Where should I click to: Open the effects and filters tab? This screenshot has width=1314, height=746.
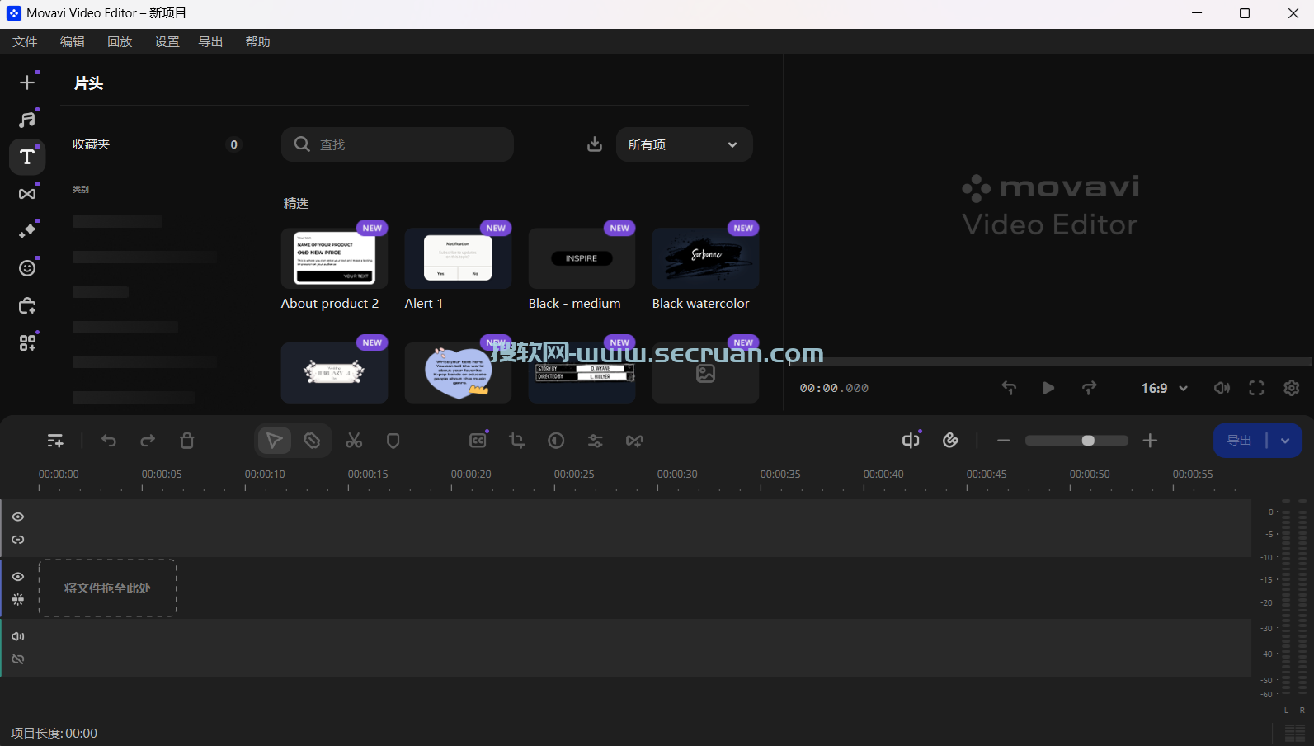[x=27, y=231]
